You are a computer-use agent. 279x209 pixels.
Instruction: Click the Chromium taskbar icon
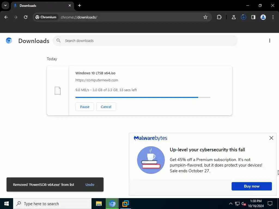[x=112, y=204]
